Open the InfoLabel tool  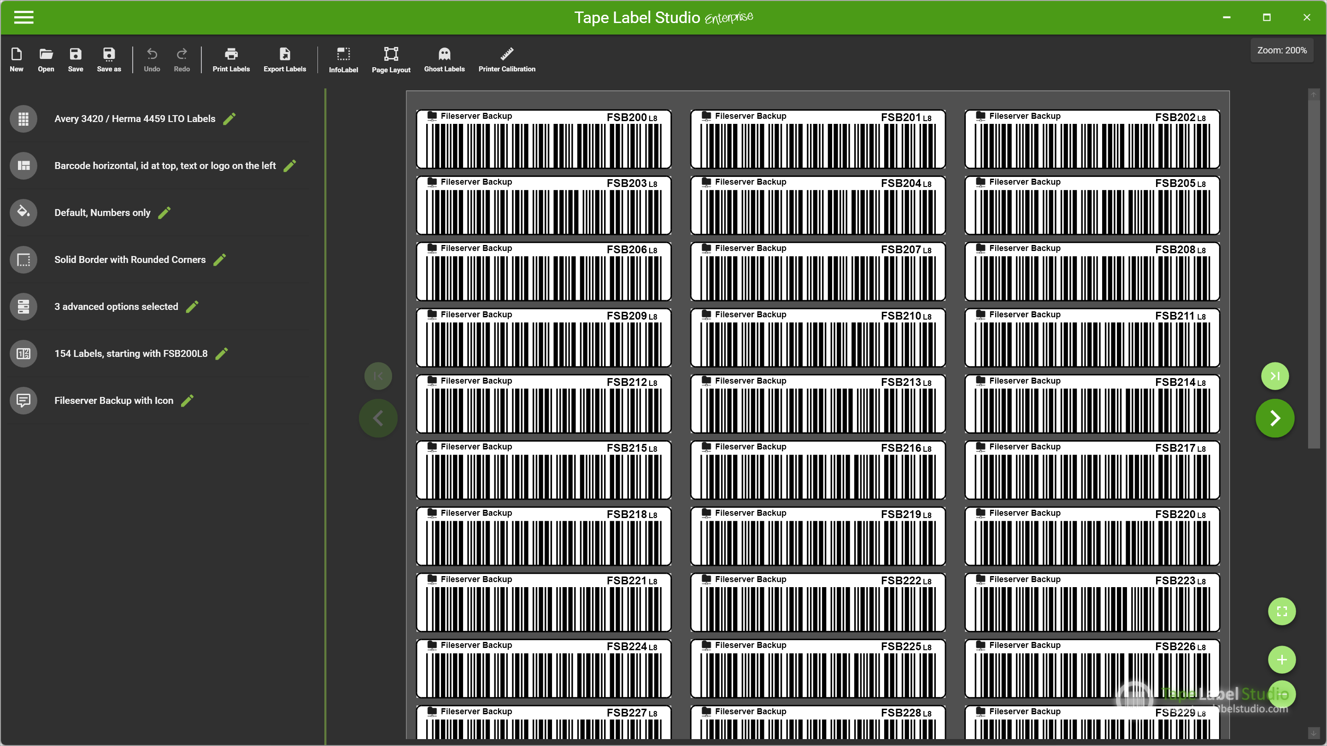pyautogui.click(x=343, y=60)
